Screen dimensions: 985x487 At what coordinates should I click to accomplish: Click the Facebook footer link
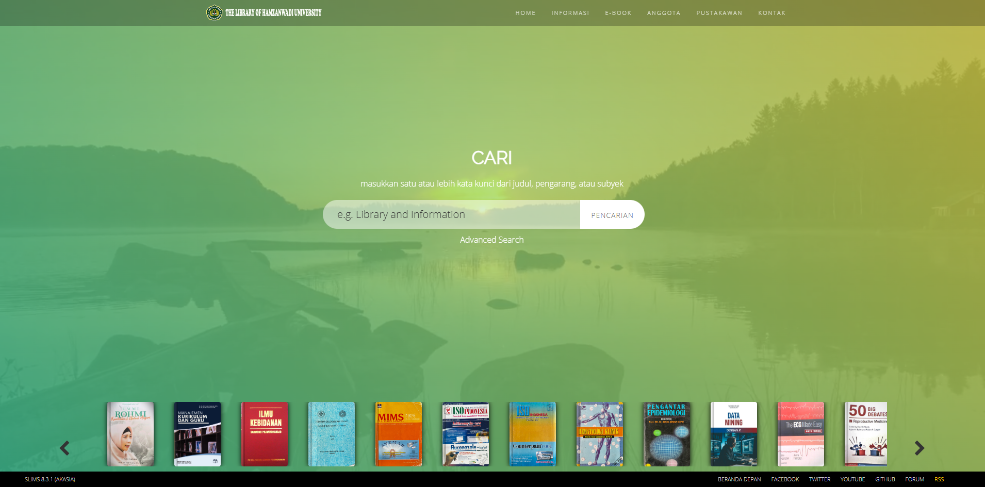(x=785, y=479)
